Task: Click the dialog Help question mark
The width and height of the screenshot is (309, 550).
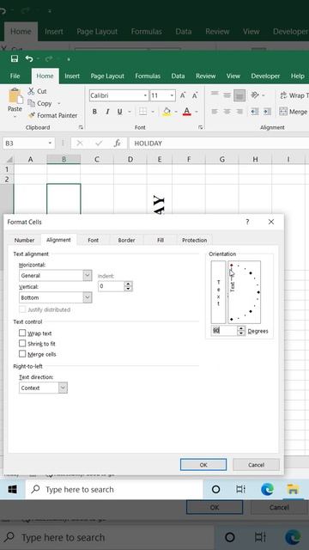Action: click(x=247, y=222)
